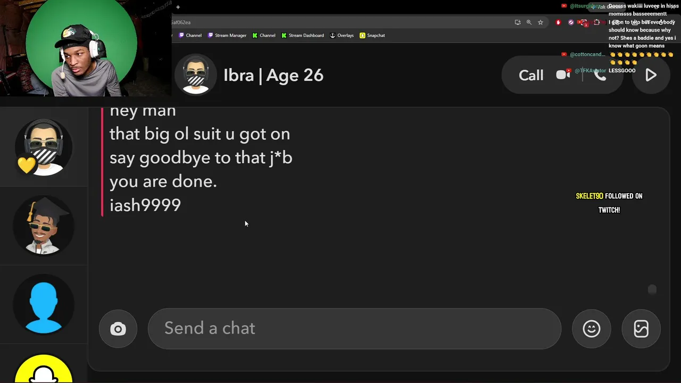
Task: Click the install app icon in the address bar
Action: [x=517, y=22]
